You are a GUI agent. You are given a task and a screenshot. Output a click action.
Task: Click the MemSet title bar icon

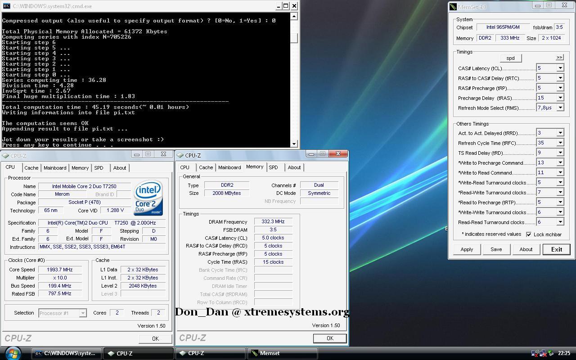454,7
